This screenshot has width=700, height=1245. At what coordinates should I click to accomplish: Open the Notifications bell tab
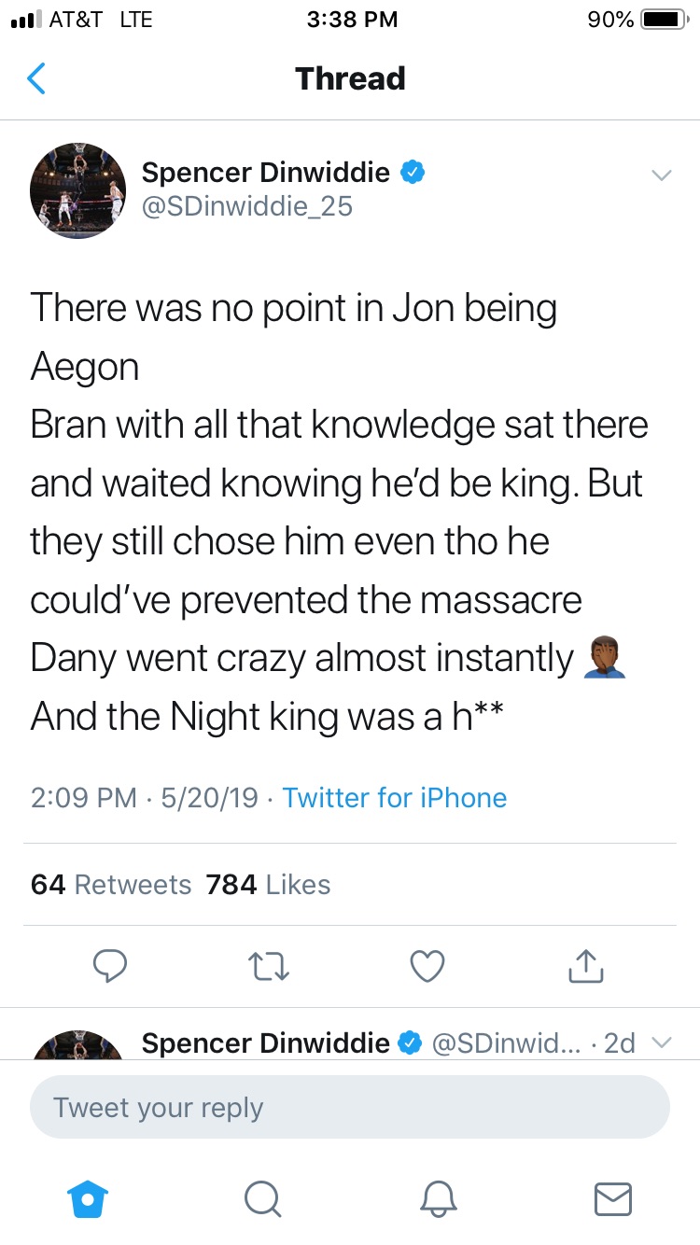click(x=439, y=1198)
